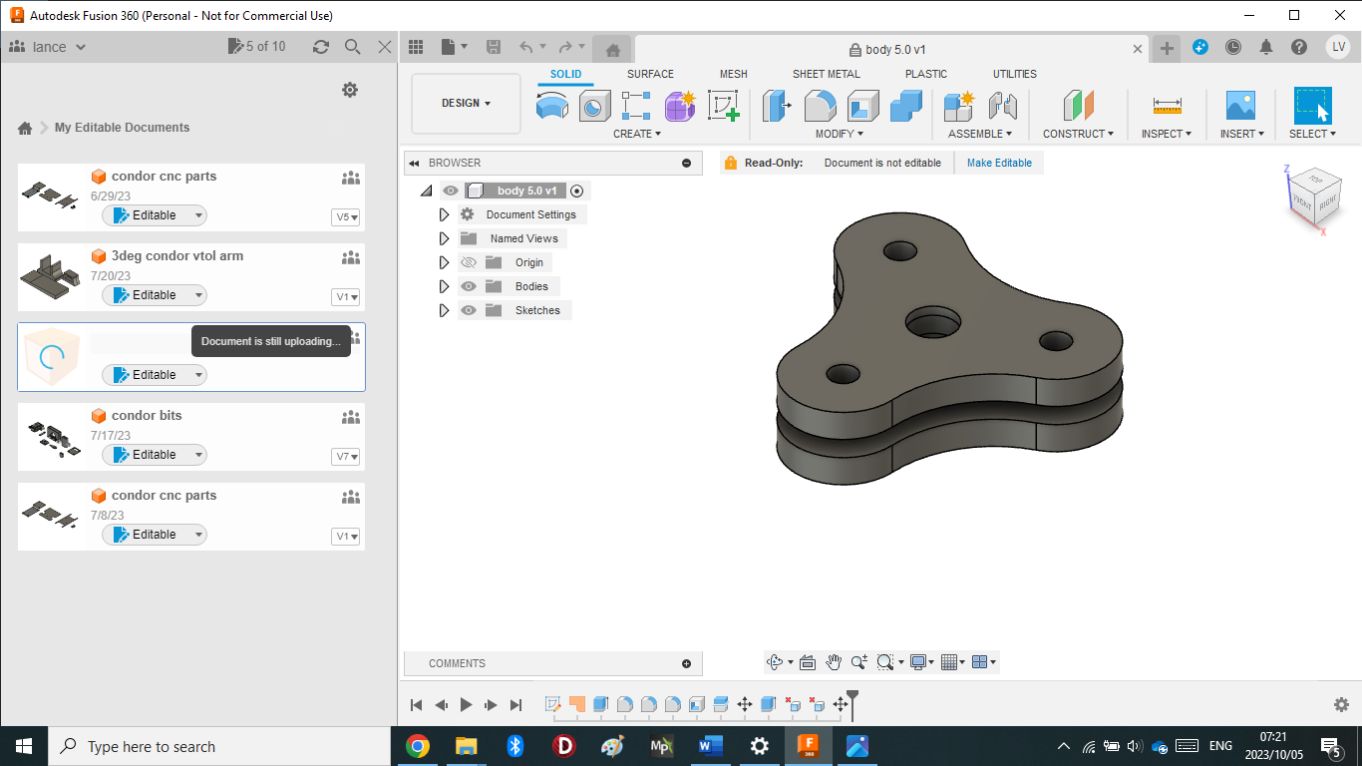Click the Windows taskbar search box
This screenshot has height=766, width=1362.
tap(219, 746)
